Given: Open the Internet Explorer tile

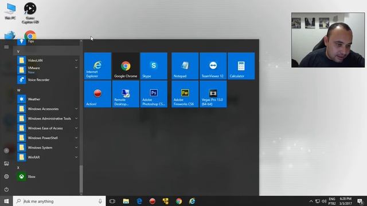Looking at the screenshot, I should coord(97,66).
